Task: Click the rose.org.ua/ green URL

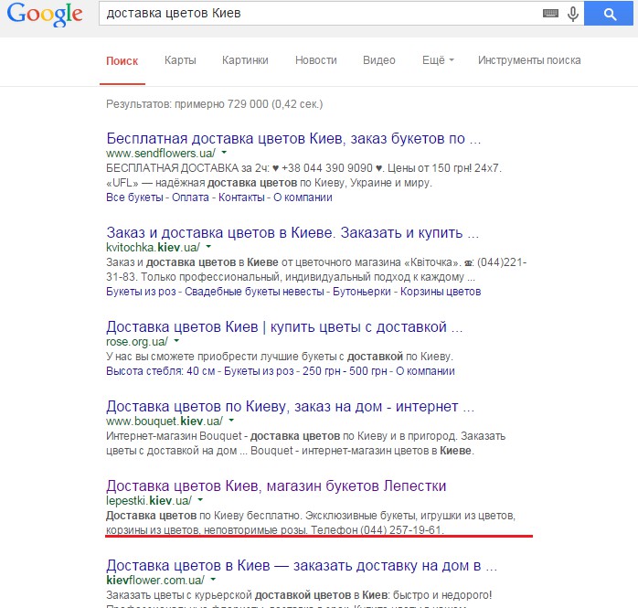Action: click(137, 342)
